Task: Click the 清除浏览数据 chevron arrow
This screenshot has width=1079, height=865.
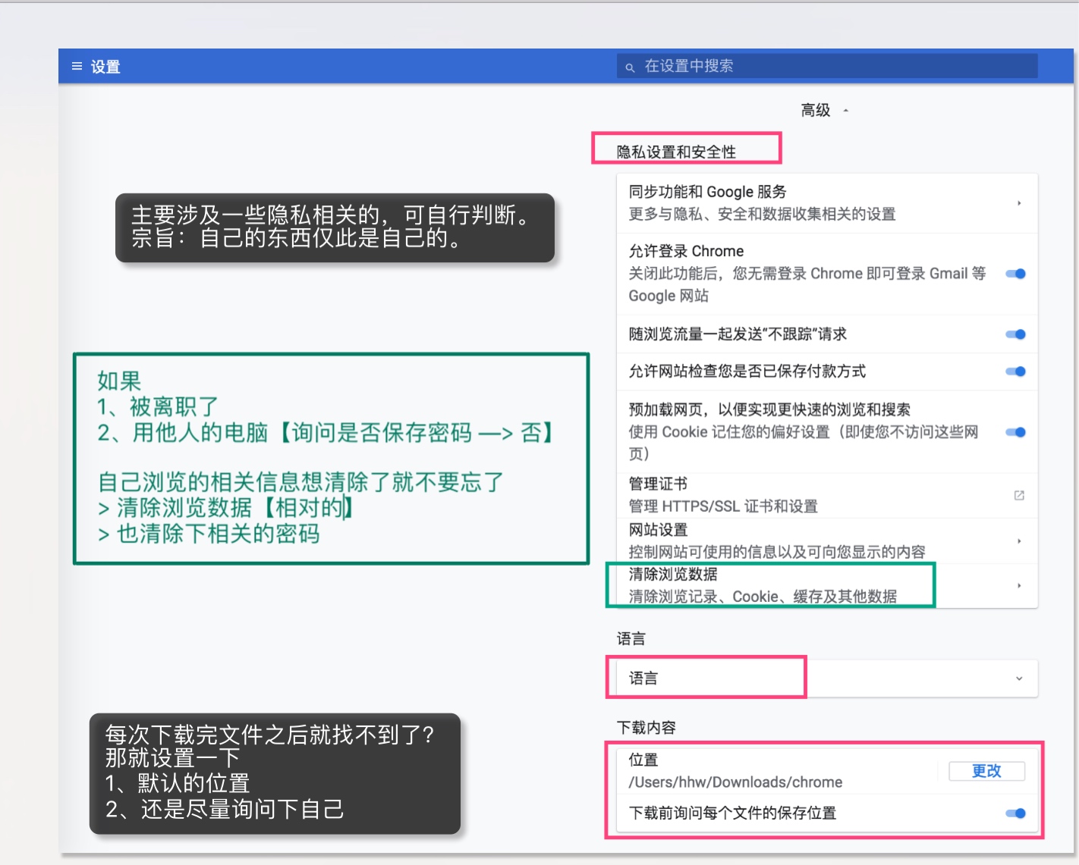Action: [1018, 585]
